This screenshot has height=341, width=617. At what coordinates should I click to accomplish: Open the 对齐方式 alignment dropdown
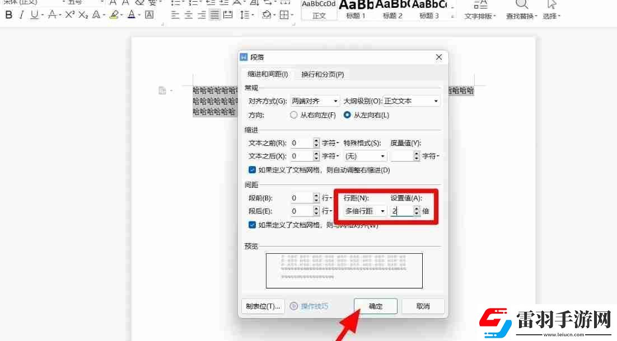click(x=315, y=101)
